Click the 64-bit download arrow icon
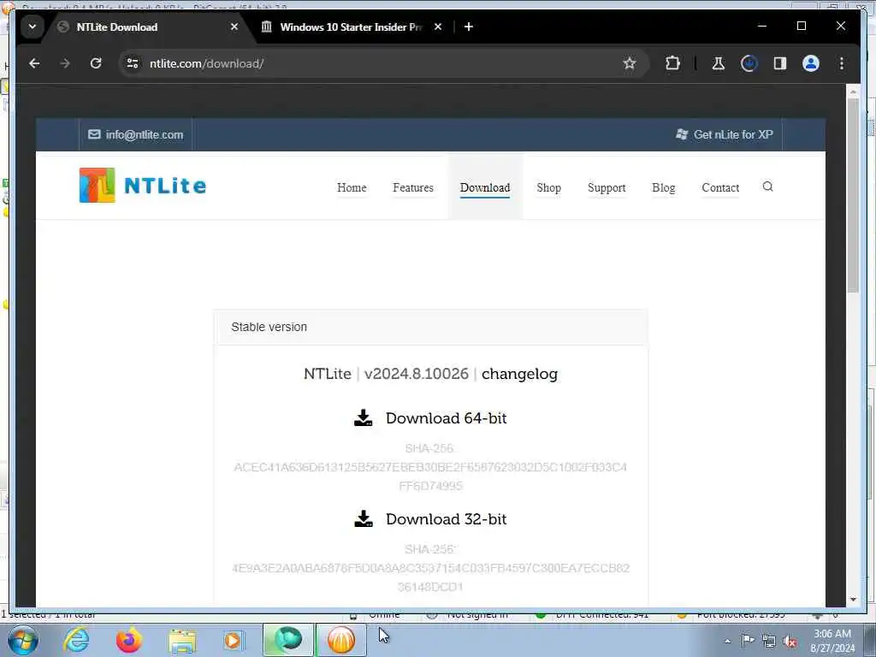 click(x=363, y=417)
